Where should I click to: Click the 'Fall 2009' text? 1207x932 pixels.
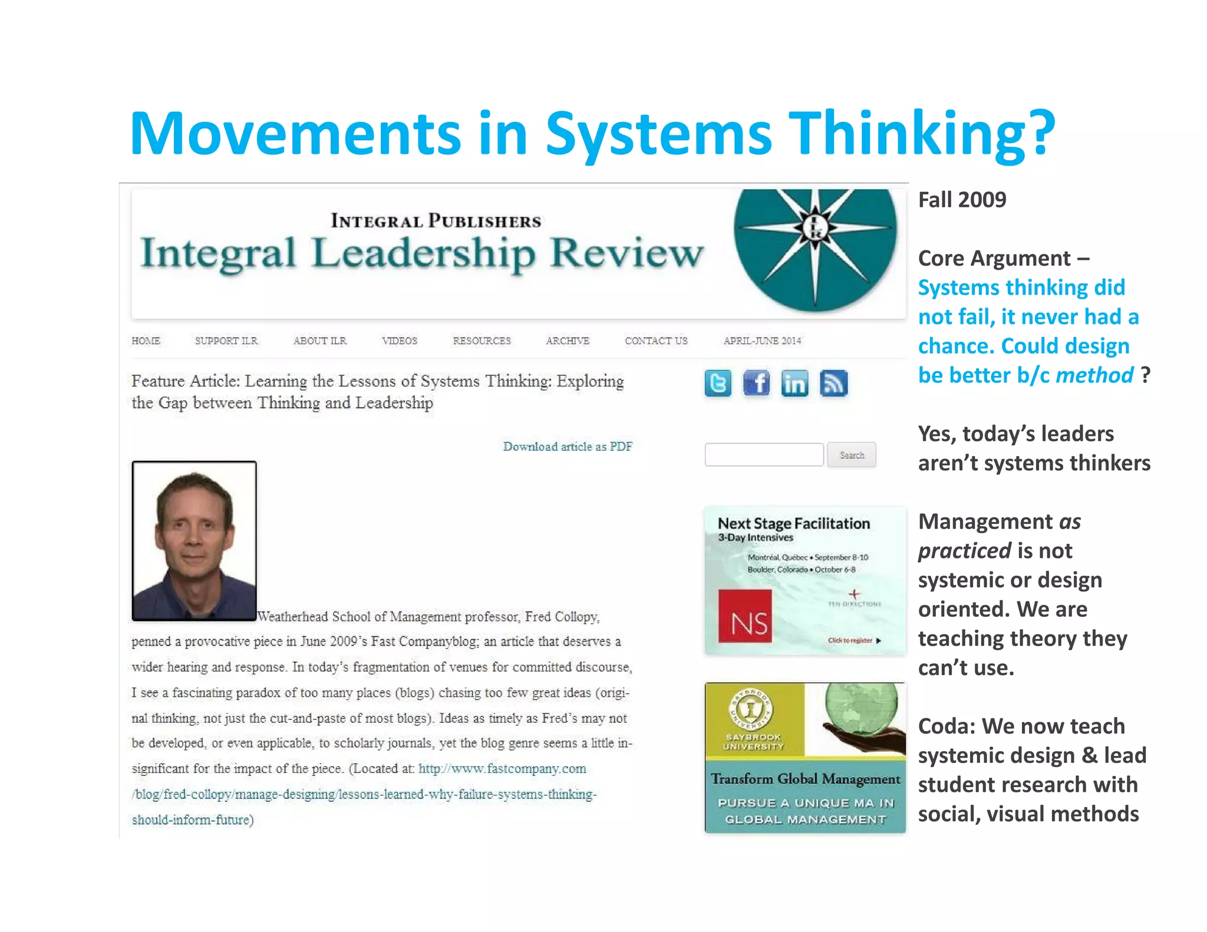[x=962, y=200]
